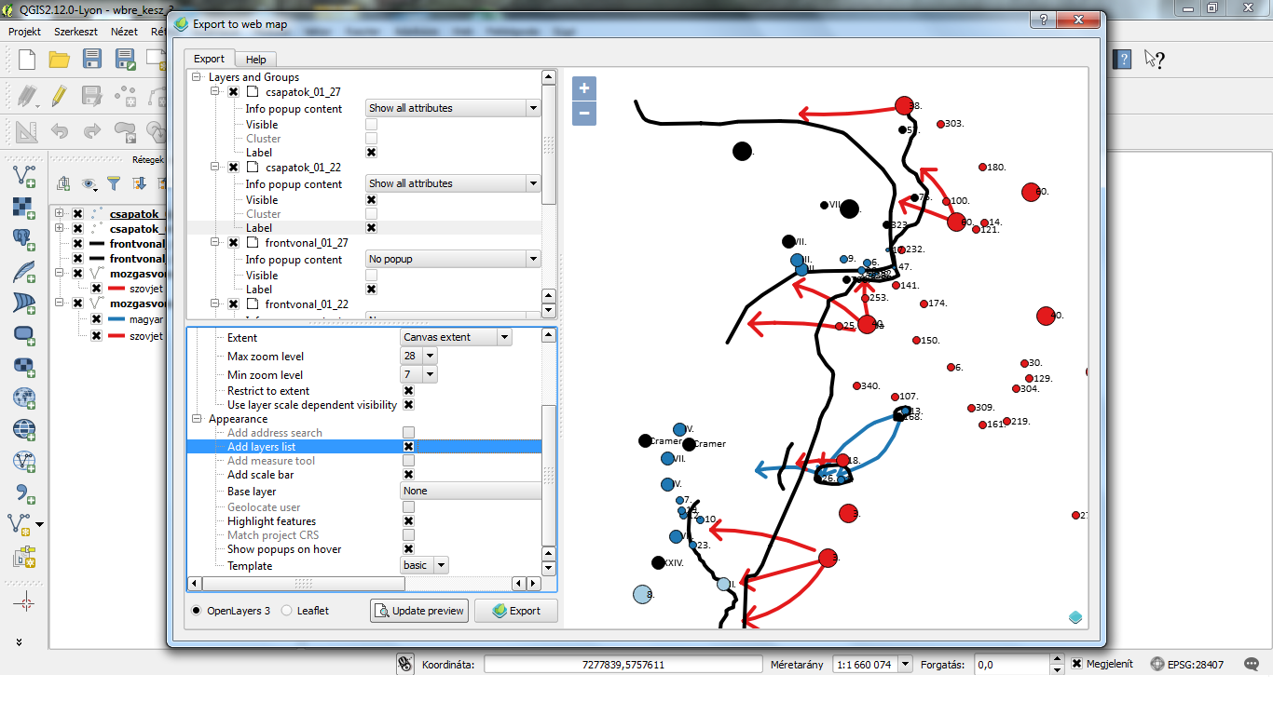Open the Extent Canvas extent dropdown
This screenshot has width=1273, height=715.
[x=456, y=337]
